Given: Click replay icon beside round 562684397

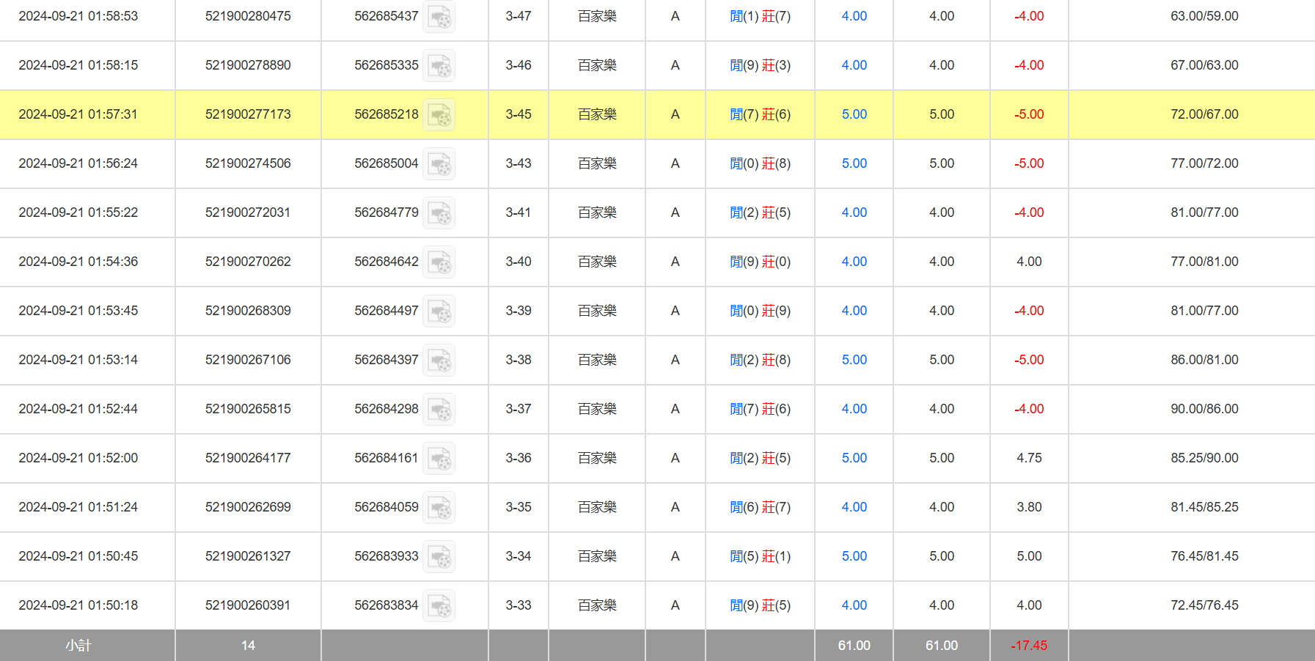Looking at the screenshot, I should 439,361.
